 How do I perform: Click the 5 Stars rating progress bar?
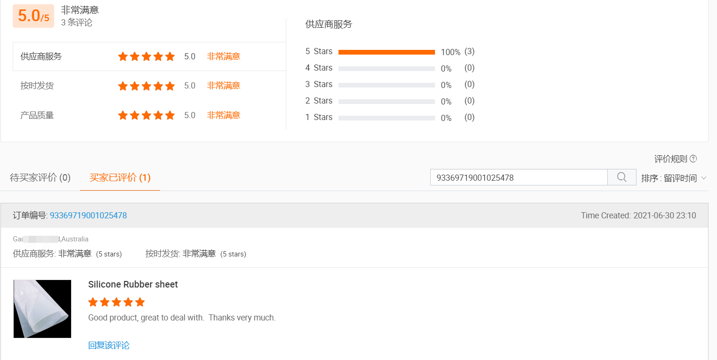pos(387,52)
